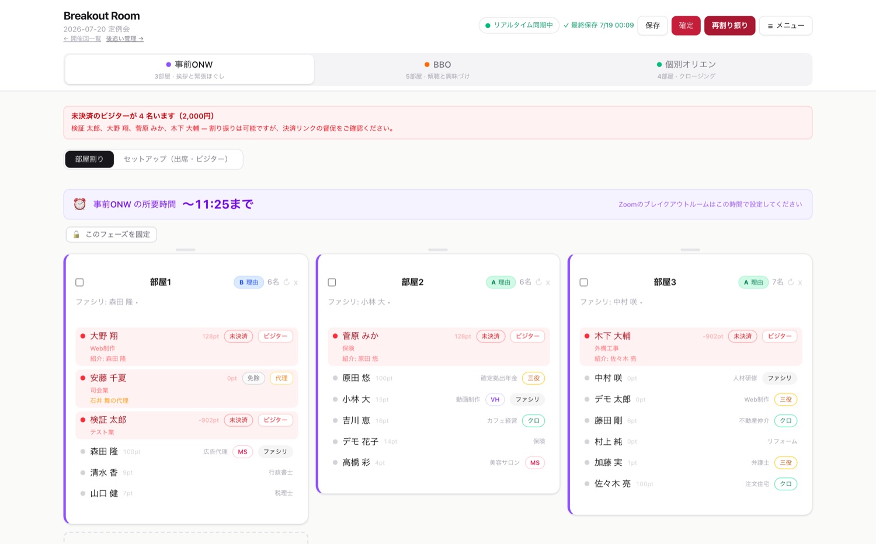This screenshot has width=876, height=544.
Task: Open the メニュー menu
Action: 785,26
